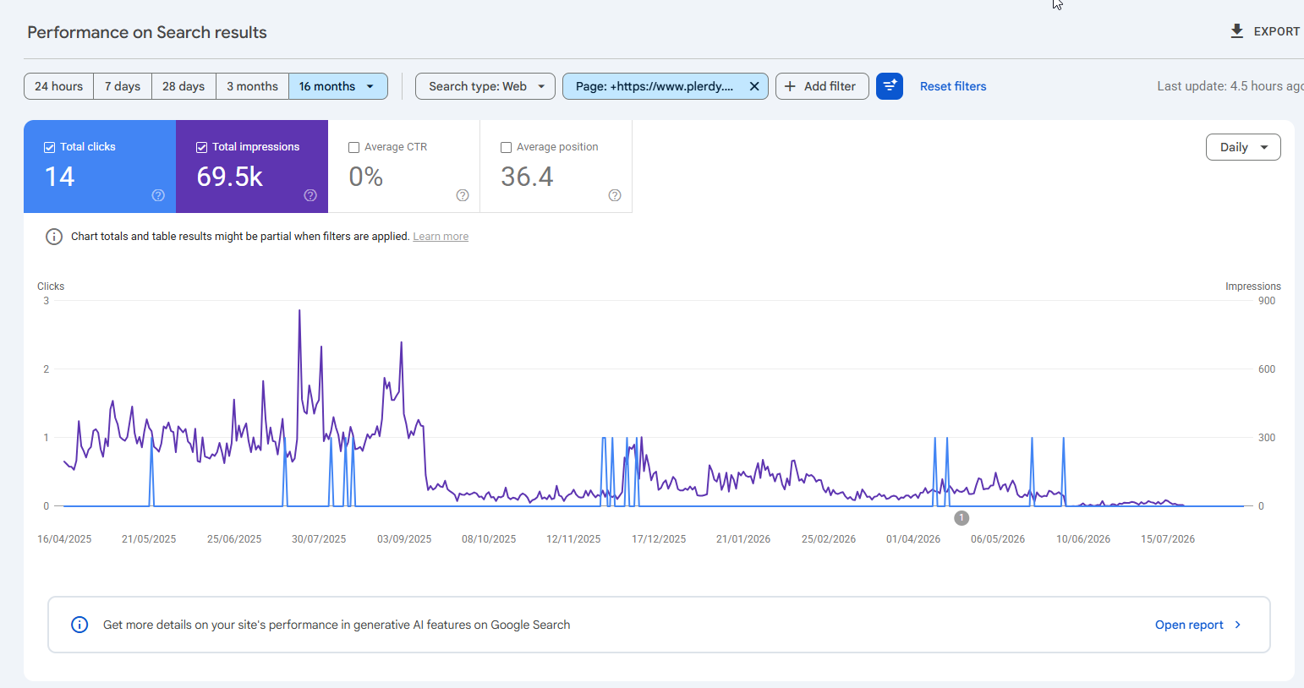The height and width of the screenshot is (688, 1304).
Task: Enable the Average CTR checkbox
Action: pyautogui.click(x=353, y=147)
